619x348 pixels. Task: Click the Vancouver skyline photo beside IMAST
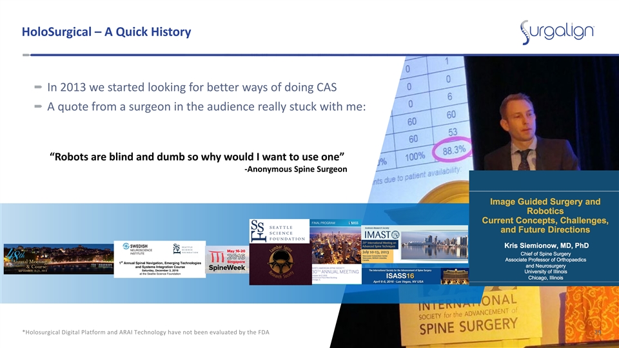pyautogui.click(x=434, y=245)
